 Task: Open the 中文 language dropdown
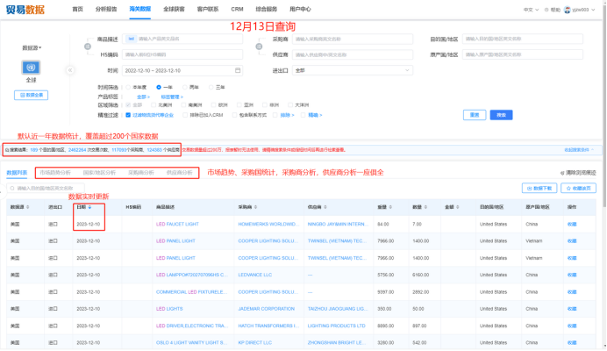[530, 9]
